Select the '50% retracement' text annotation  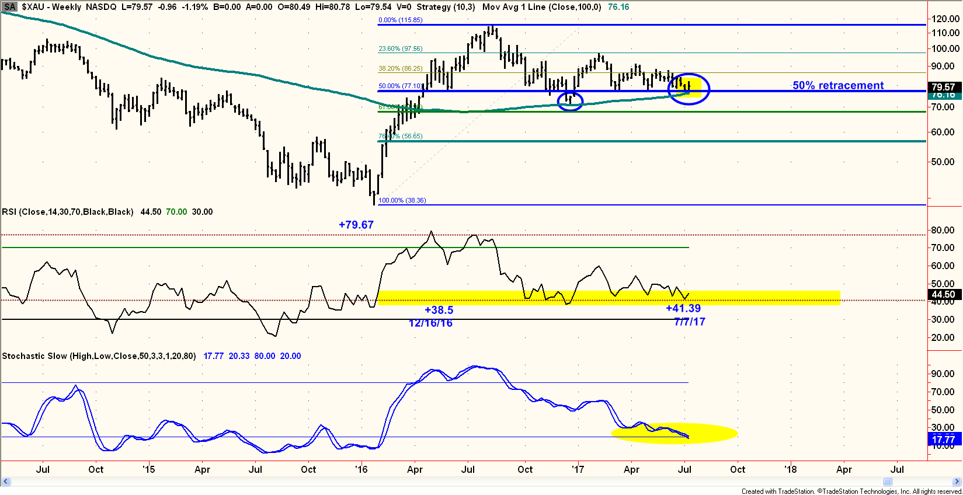tap(837, 86)
